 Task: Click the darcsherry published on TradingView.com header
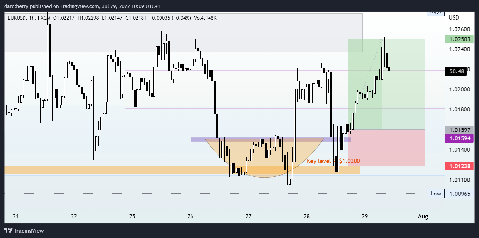pyautogui.click(x=82, y=6)
